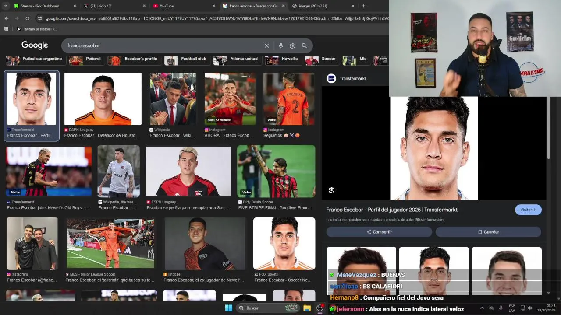The height and width of the screenshot is (315, 561).
Task: Open the Windows Start menu
Action: click(228, 308)
